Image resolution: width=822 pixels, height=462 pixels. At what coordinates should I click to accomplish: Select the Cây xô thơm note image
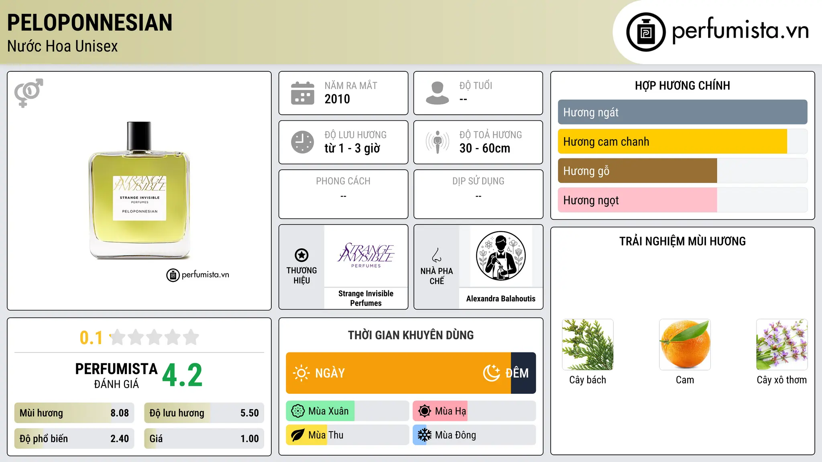(782, 344)
